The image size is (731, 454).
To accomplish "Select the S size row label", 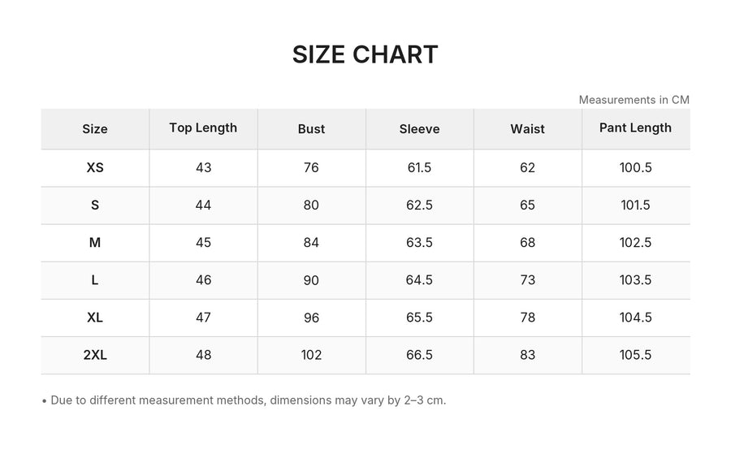I will point(95,205).
